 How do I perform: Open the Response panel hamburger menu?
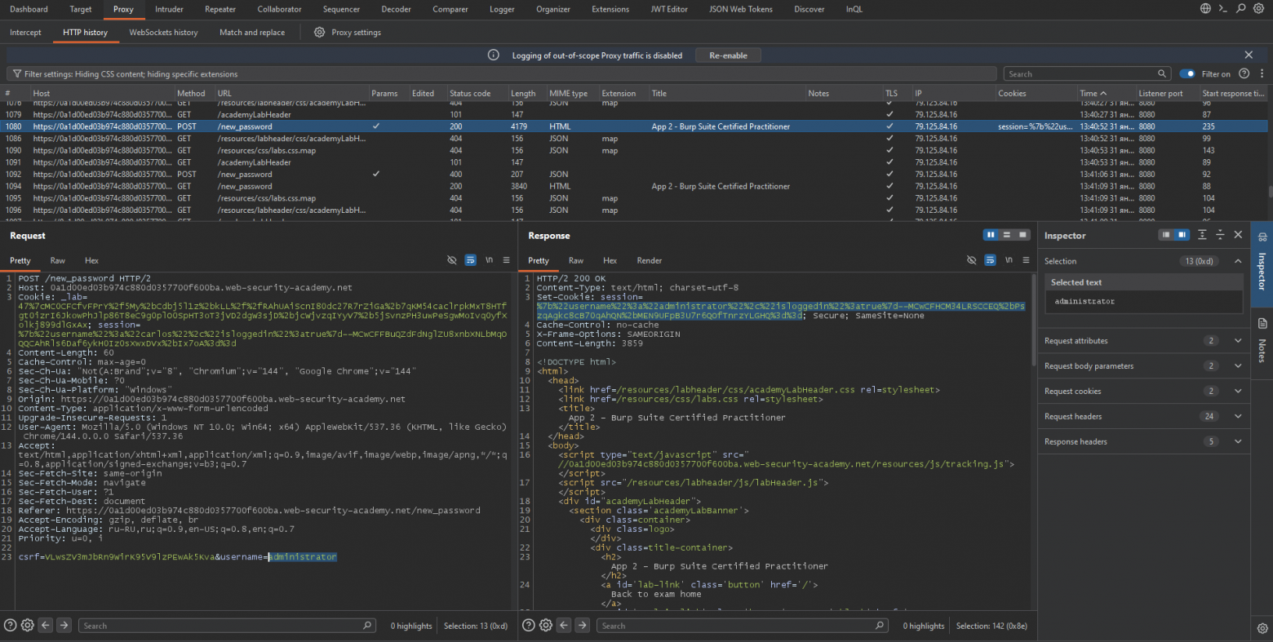(1025, 260)
